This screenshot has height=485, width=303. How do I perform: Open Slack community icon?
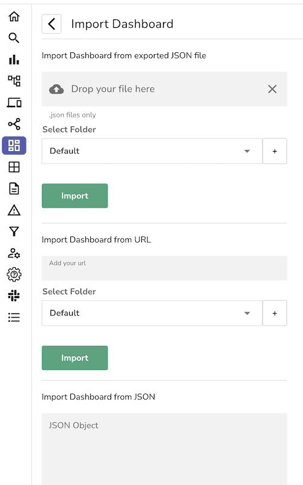pos(14,295)
